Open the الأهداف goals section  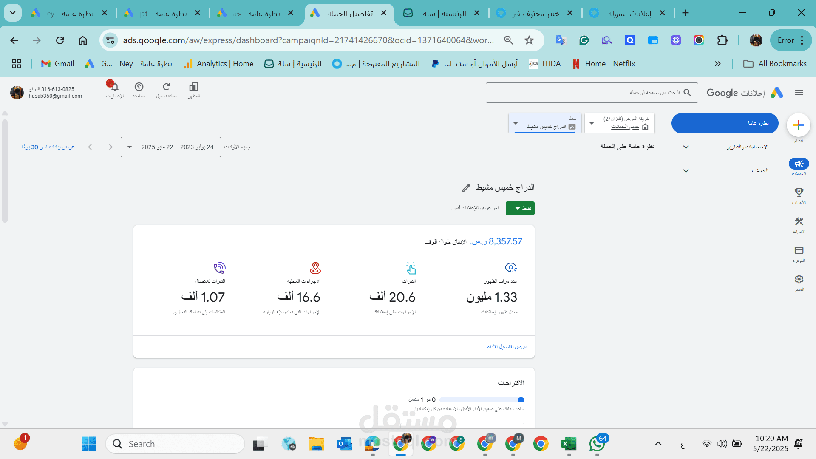799,193
